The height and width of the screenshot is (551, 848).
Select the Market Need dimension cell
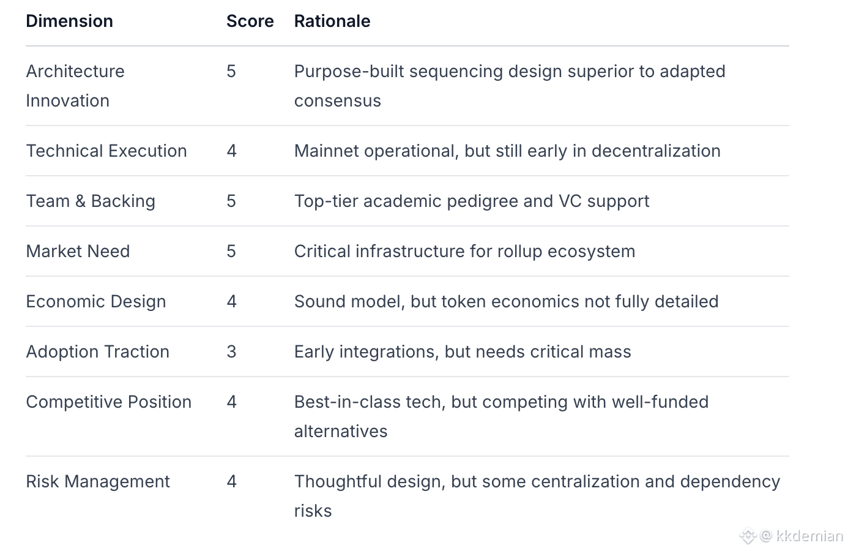(x=78, y=252)
